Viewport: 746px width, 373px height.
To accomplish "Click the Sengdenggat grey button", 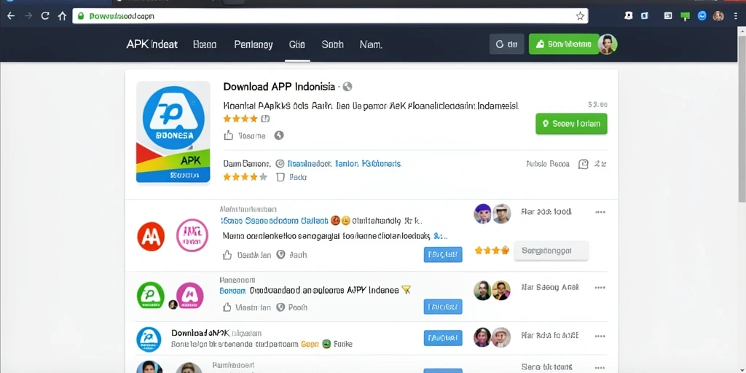I will [551, 251].
